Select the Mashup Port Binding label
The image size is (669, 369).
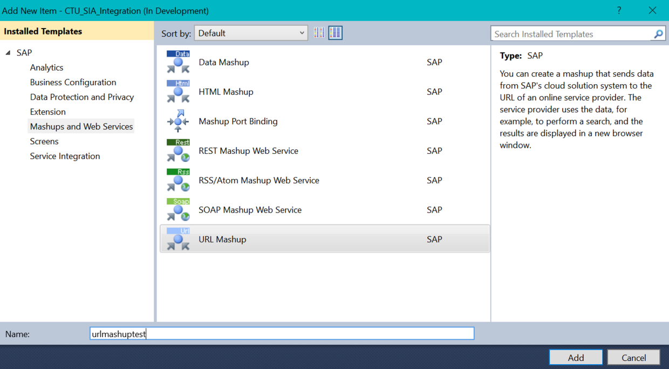[238, 121]
